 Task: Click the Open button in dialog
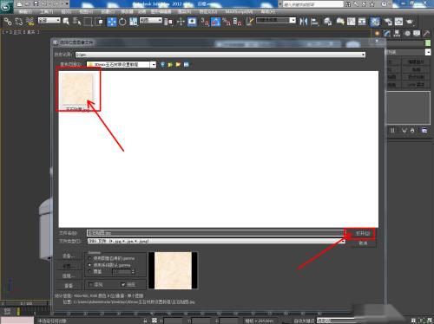coord(361,233)
